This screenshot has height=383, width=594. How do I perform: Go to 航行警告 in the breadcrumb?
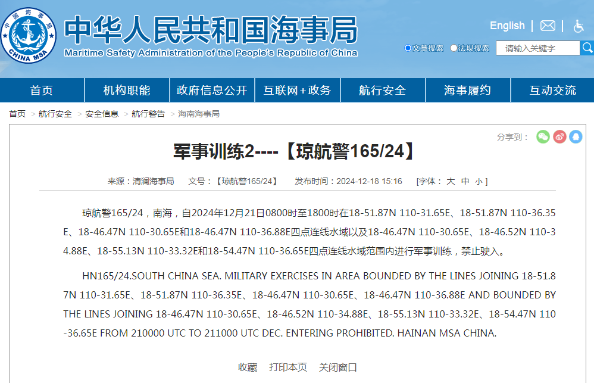point(148,114)
